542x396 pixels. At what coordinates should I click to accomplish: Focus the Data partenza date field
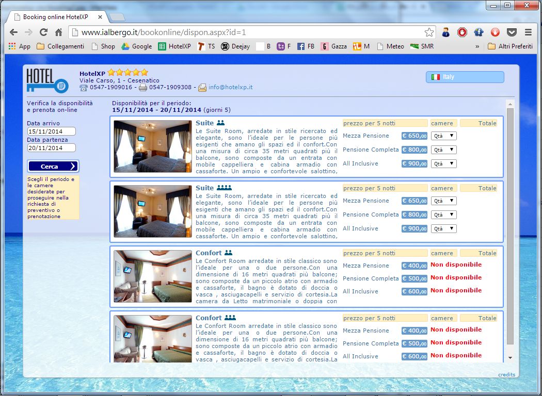click(51, 148)
